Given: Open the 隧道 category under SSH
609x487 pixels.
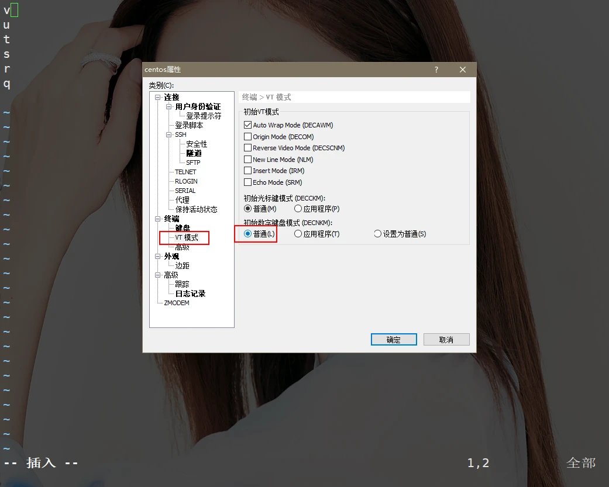Looking at the screenshot, I should (194, 153).
